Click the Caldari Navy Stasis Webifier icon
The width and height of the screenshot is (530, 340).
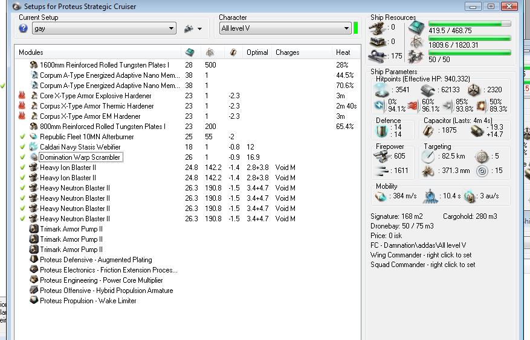click(x=33, y=146)
